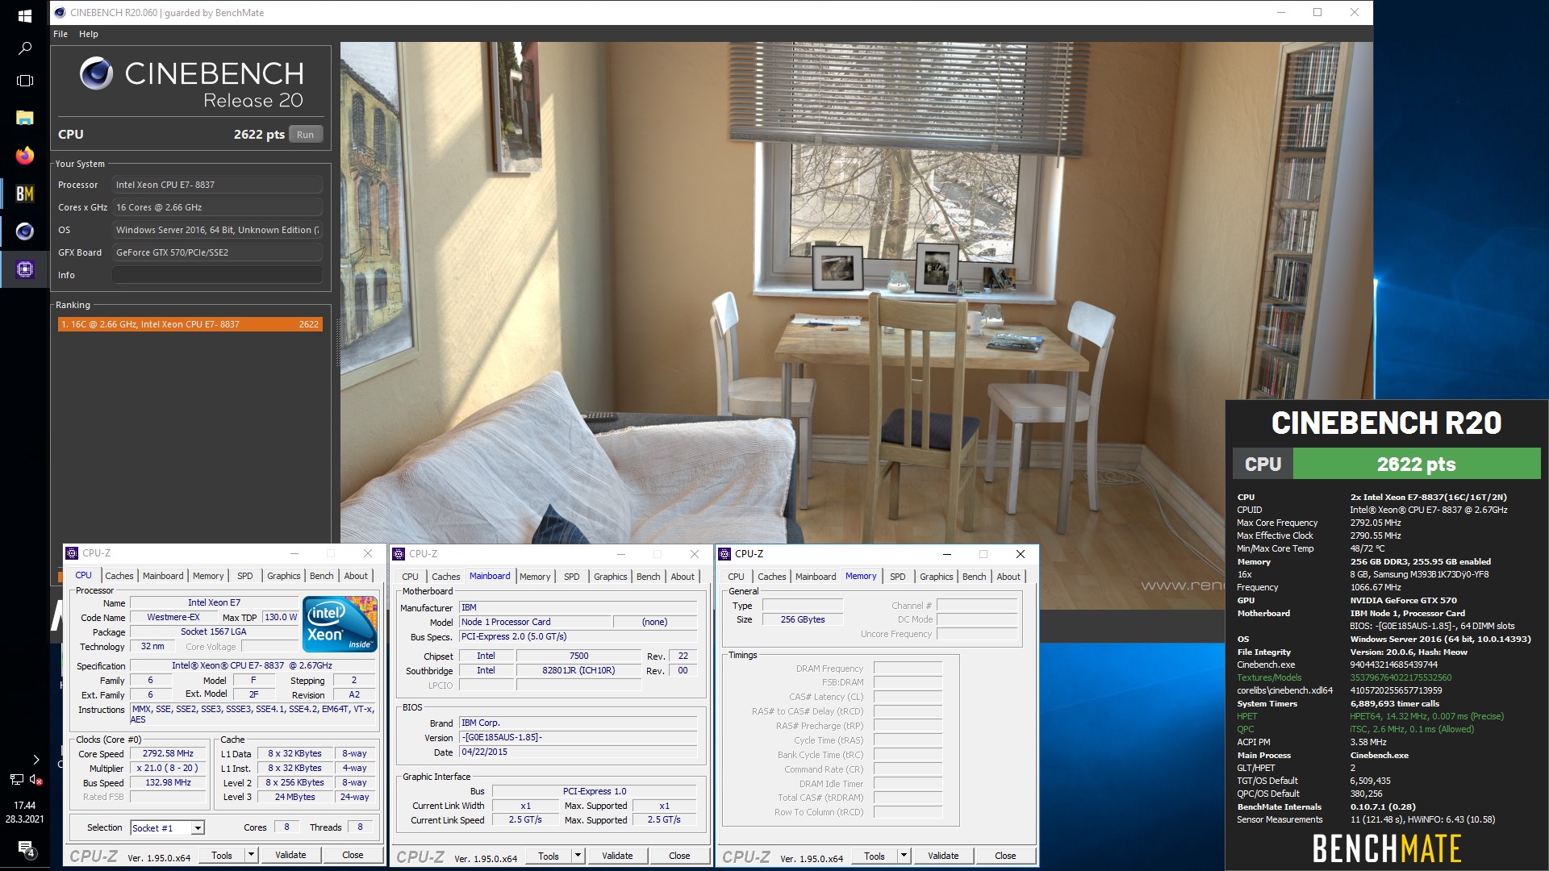This screenshot has height=871, width=1549.
Task: Open About tab in Memory CPU-Z window
Action: click(x=1008, y=577)
